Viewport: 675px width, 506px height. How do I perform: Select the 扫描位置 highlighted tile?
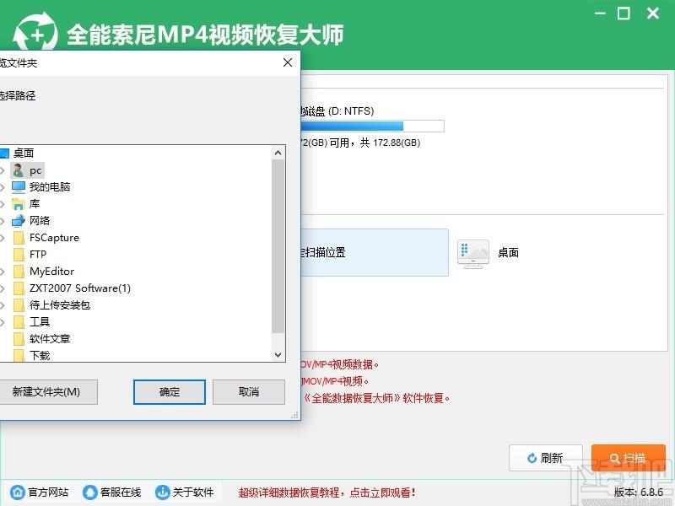pyautogui.click(x=375, y=252)
